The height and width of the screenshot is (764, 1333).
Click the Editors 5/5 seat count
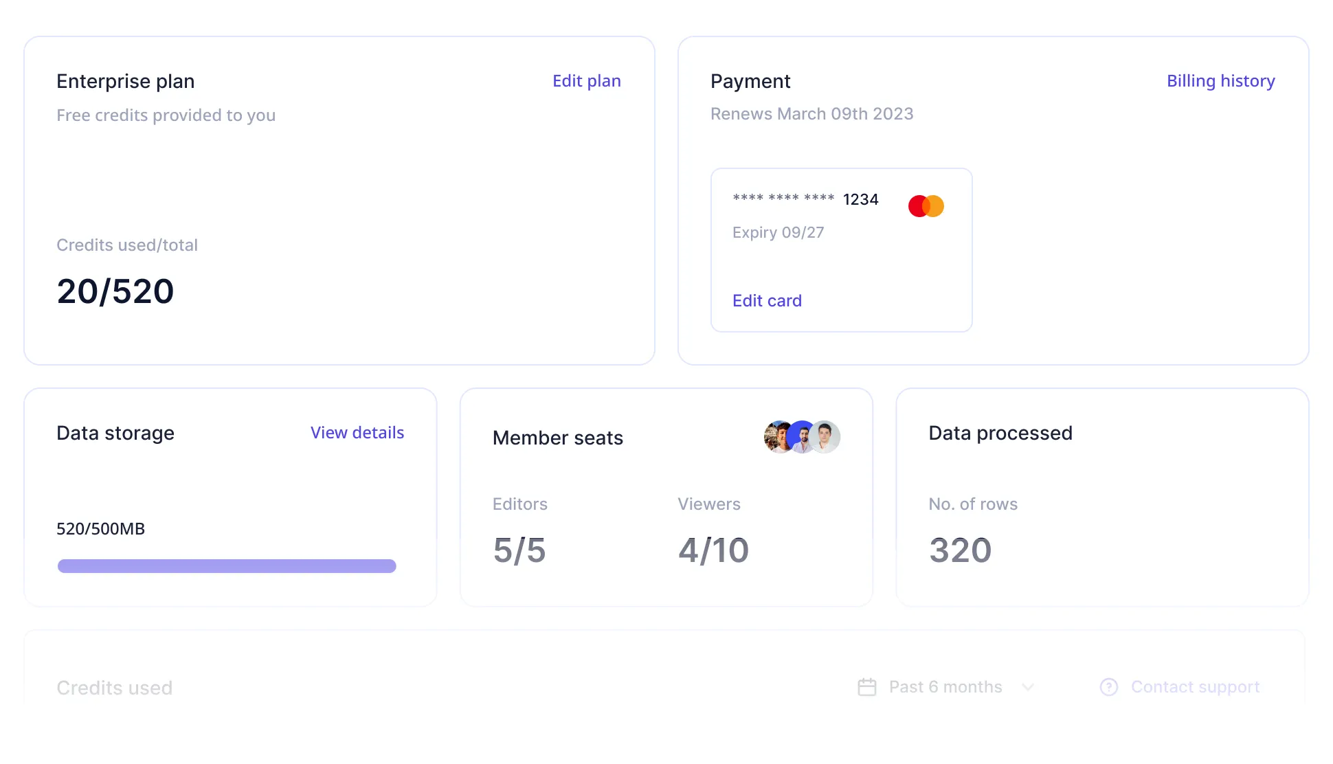[519, 550]
